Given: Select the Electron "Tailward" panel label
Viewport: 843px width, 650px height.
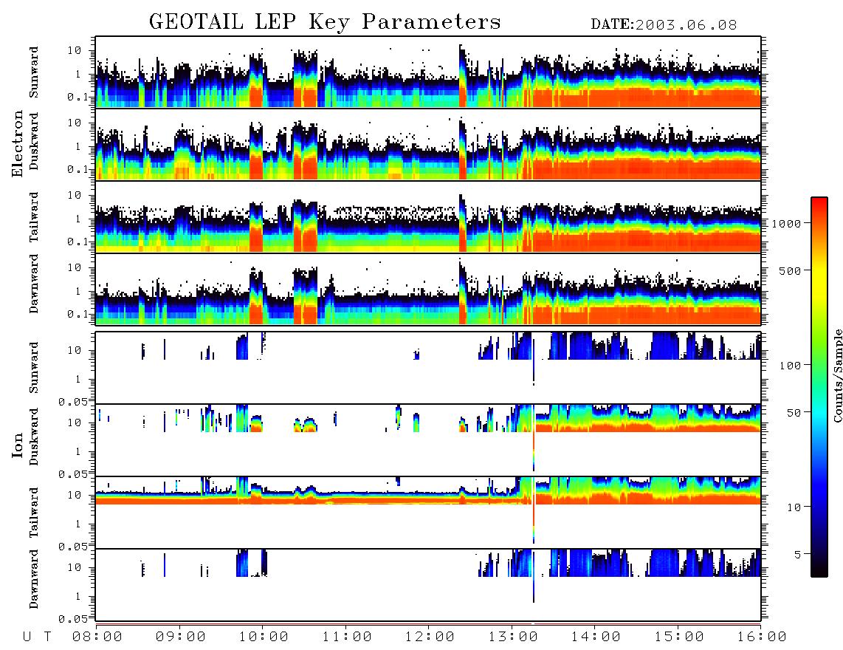Looking at the screenshot, I should (x=34, y=217).
